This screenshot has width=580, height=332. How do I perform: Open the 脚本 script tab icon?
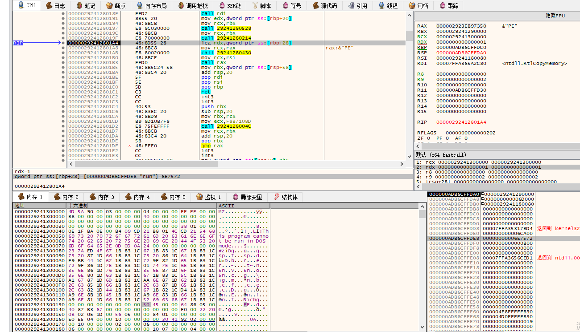point(255,5)
